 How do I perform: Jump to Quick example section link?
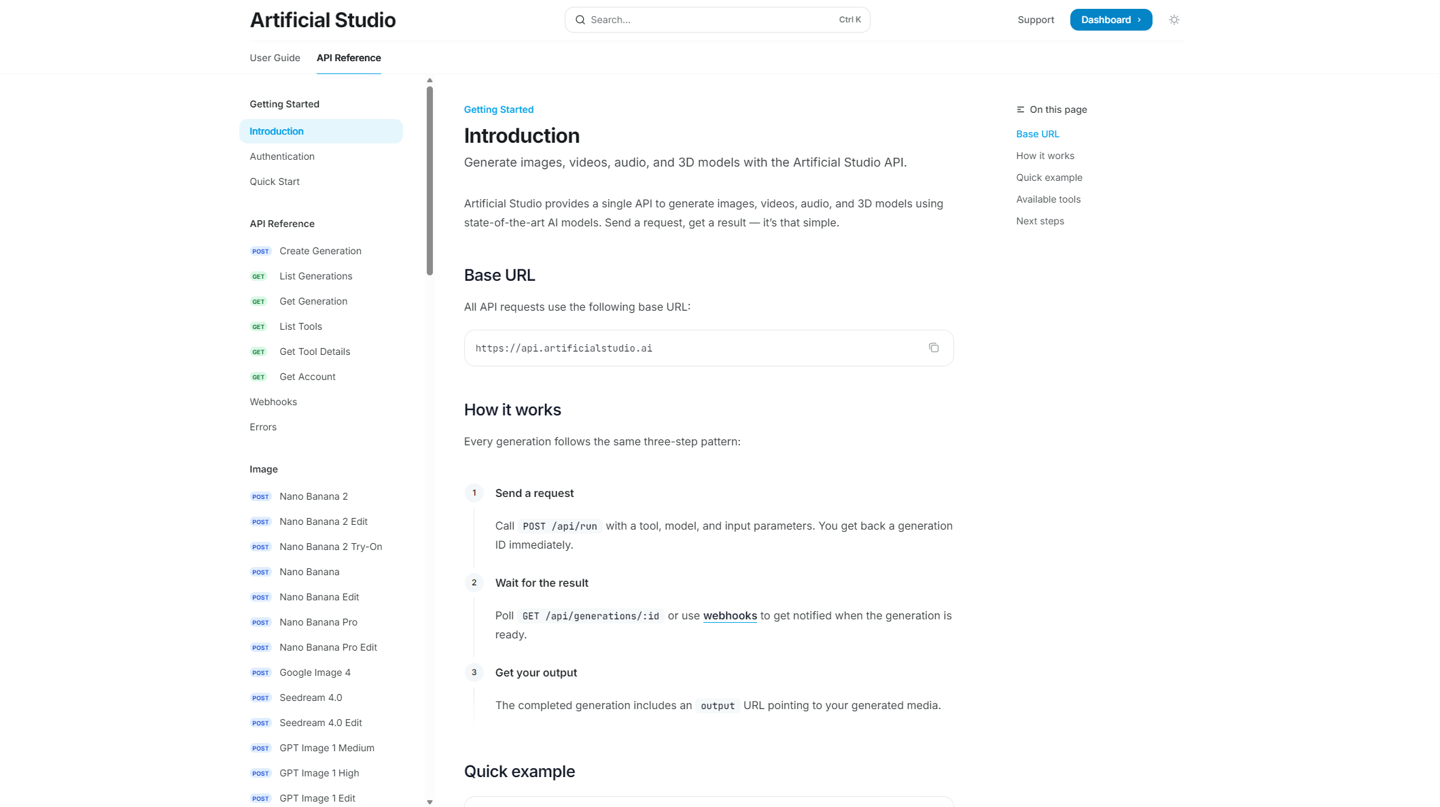[1049, 177]
